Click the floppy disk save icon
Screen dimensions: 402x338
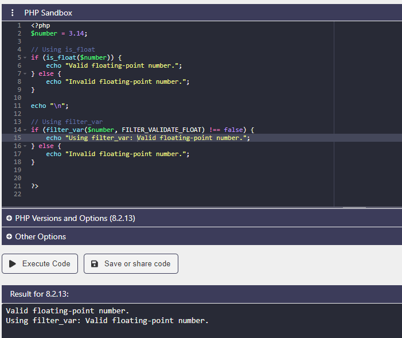pyautogui.click(x=95, y=263)
